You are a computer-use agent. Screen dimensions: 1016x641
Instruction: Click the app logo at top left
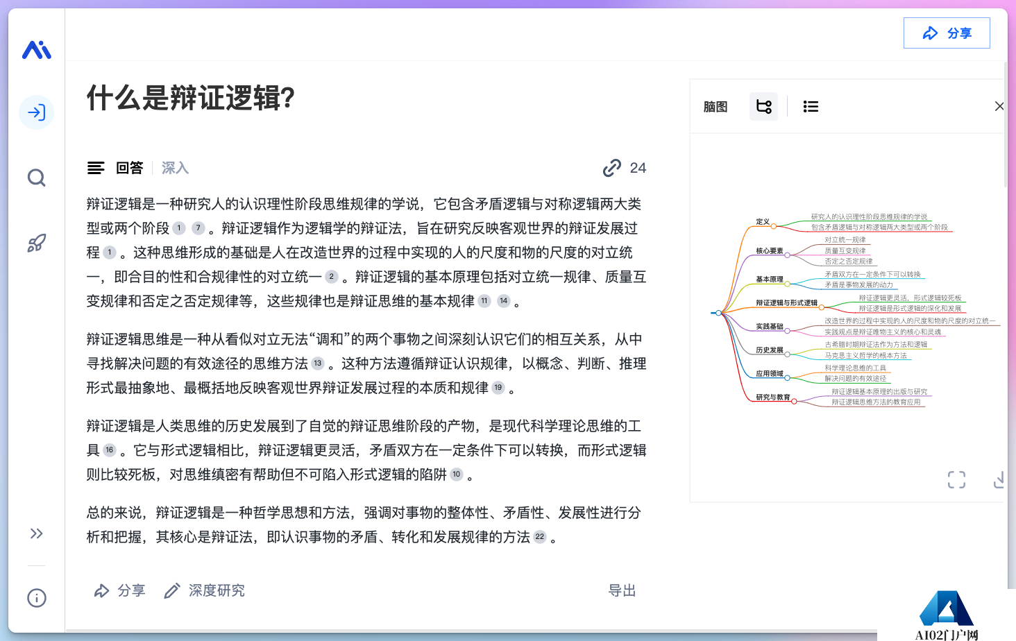(x=36, y=50)
